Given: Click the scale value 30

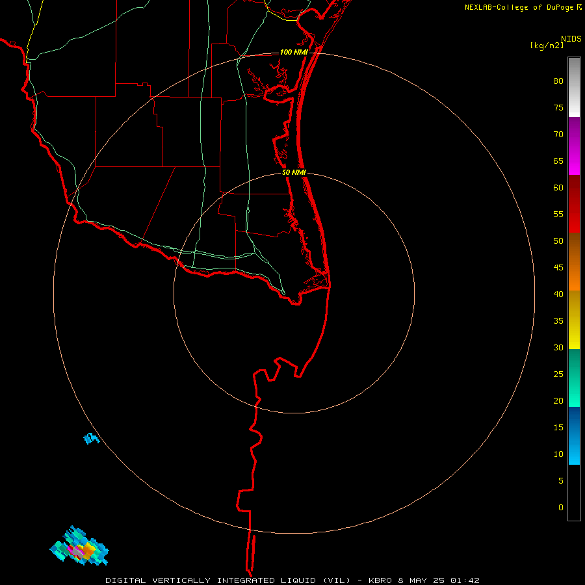Looking at the screenshot, I should coord(558,348).
